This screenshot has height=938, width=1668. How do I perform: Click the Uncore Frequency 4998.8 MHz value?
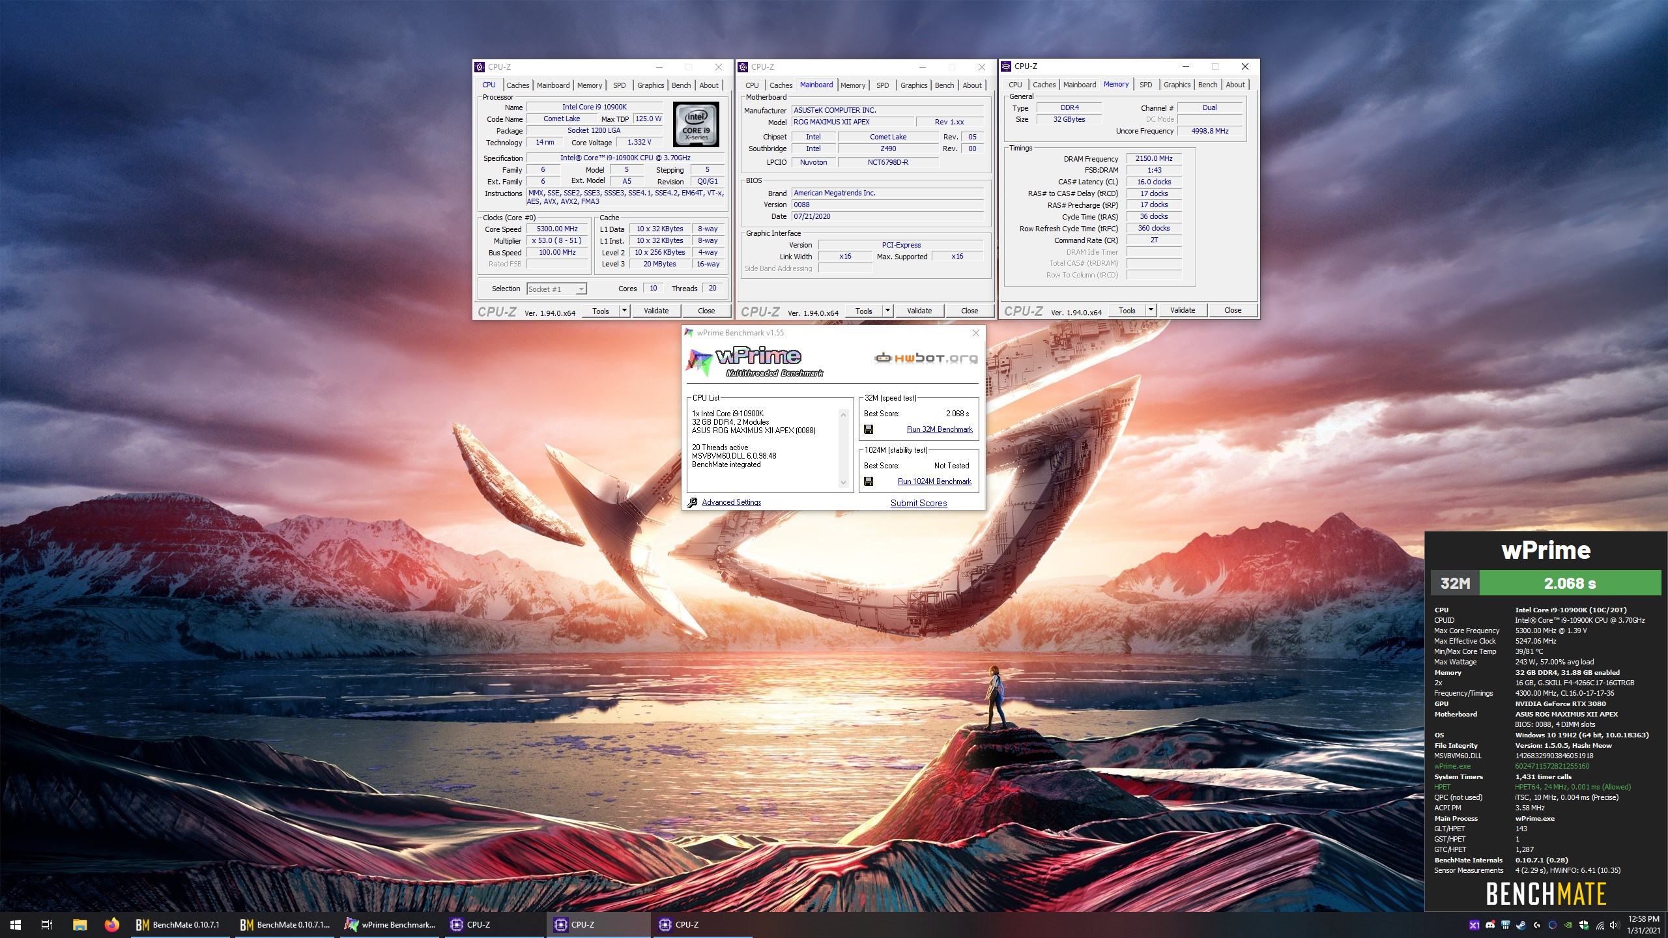coord(1210,131)
